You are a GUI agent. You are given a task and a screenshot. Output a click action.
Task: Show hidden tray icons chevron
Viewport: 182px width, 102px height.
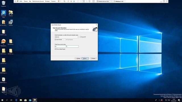pos(159,100)
